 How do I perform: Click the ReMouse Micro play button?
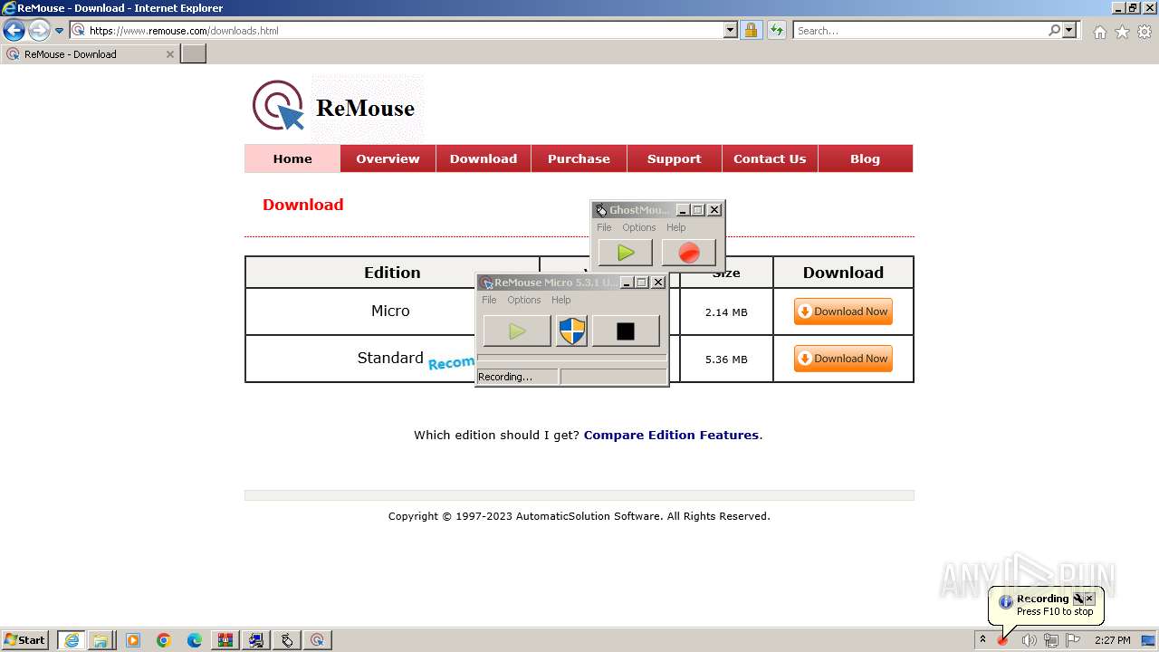pyautogui.click(x=517, y=331)
